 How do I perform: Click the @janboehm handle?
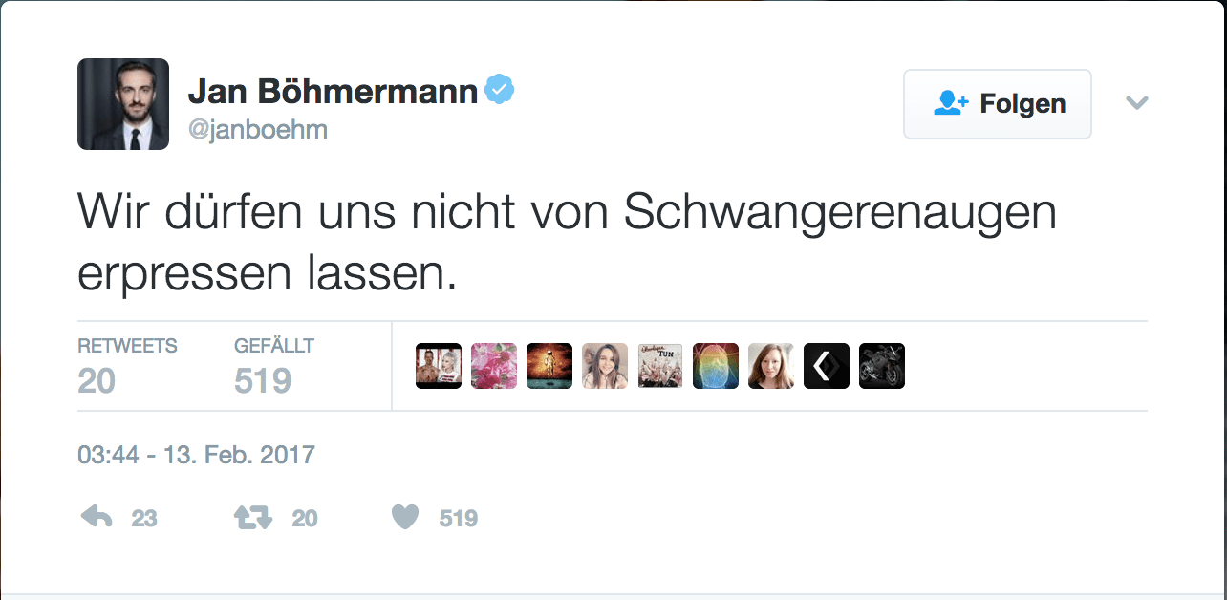pyautogui.click(x=257, y=130)
